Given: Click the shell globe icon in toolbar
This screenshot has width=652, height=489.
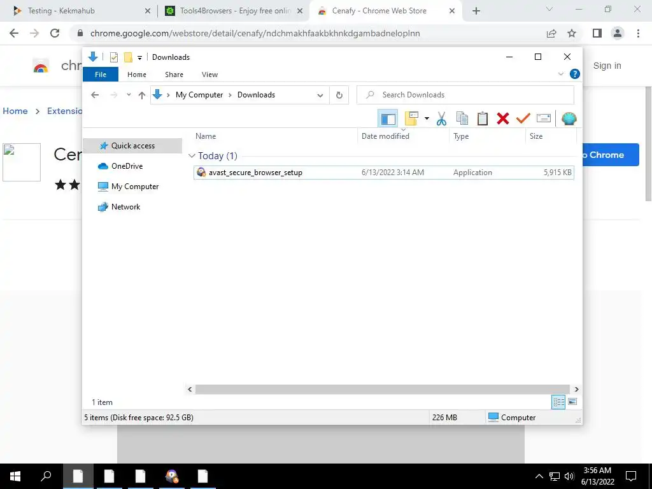Looking at the screenshot, I should click(569, 119).
